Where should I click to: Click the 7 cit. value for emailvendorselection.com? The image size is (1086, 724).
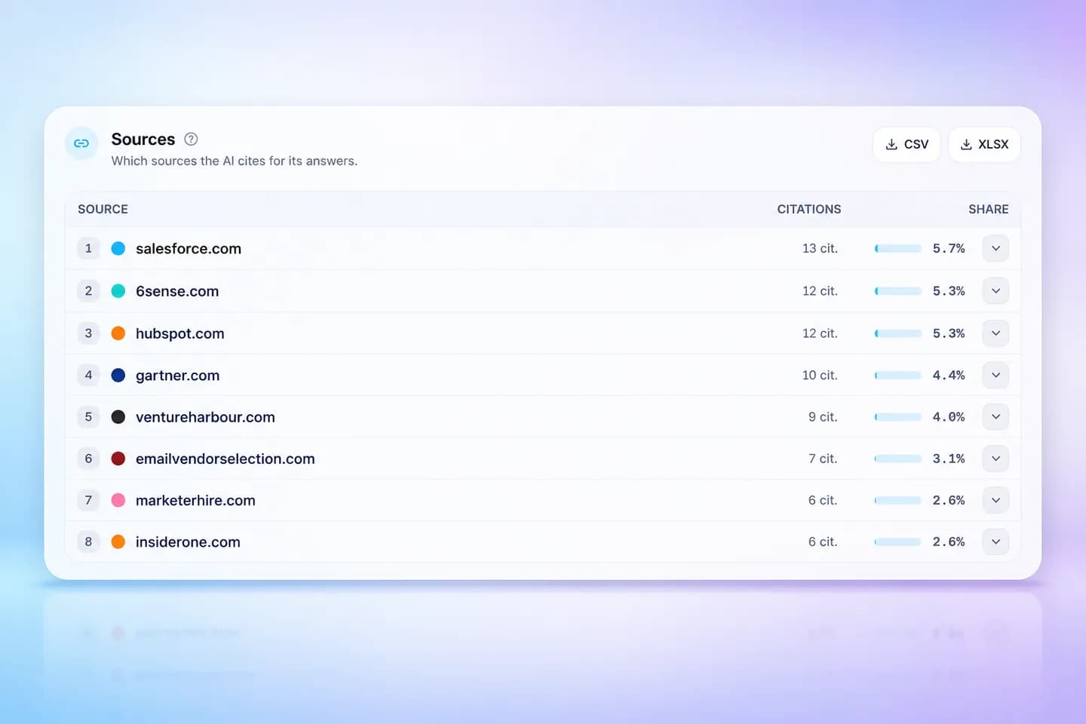pos(823,459)
